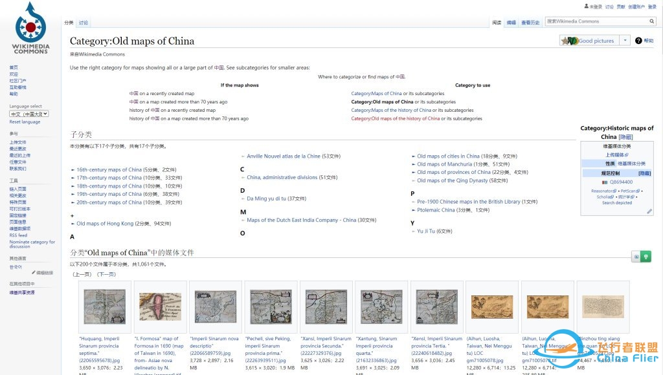This screenshot has height=375, width=663.
Task: Open Old maps of cities in China
Action: [448, 156]
